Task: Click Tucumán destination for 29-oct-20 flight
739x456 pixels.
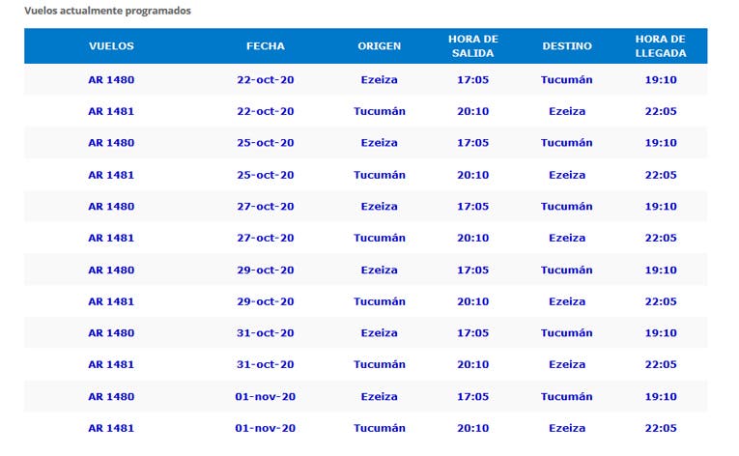Action: tap(566, 271)
